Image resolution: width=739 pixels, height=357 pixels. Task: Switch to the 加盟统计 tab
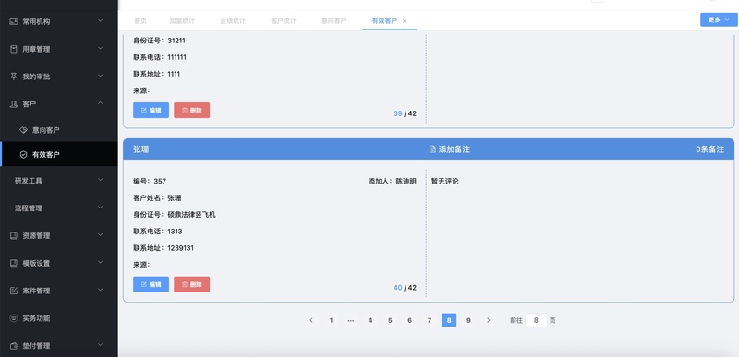[x=182, y=20]
